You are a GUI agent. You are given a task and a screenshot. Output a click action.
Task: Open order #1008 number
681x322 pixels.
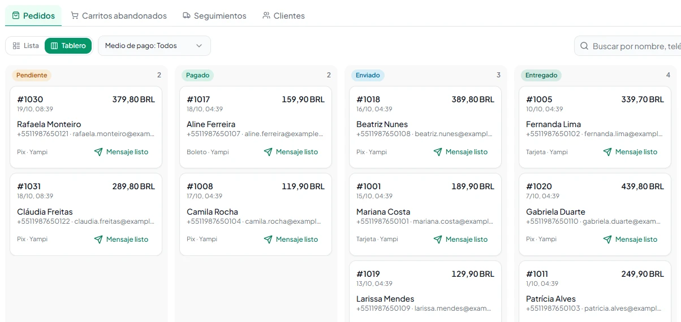click(x=200, y=186)
